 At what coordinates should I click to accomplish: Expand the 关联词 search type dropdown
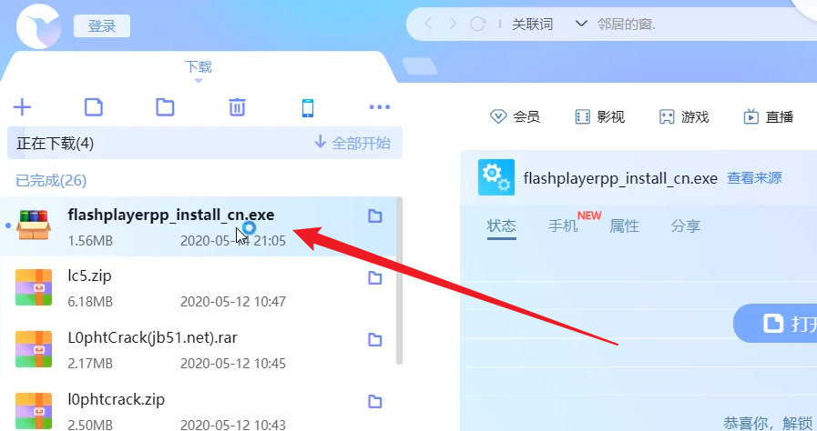[581, 25]
